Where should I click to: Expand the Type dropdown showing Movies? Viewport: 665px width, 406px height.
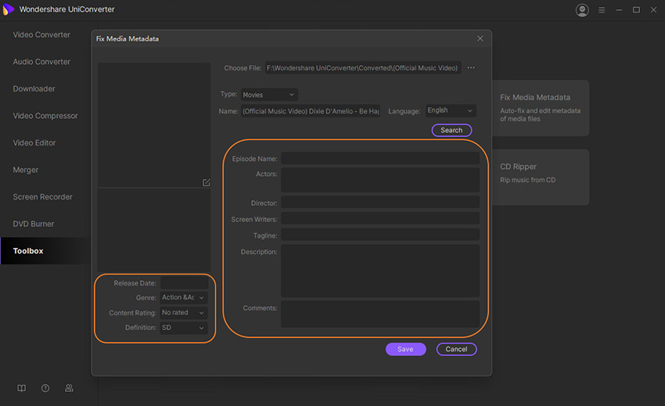(268, 95)
